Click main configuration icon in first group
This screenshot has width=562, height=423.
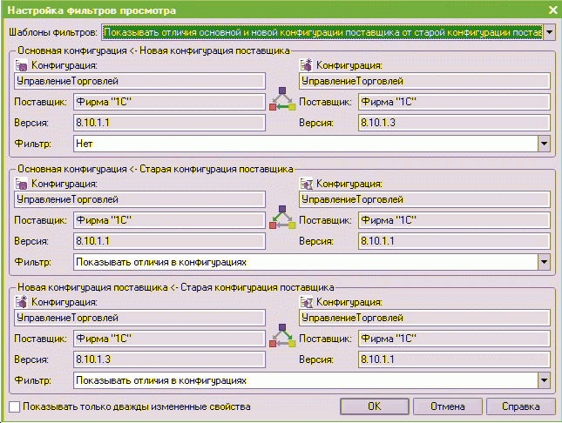pyautogui.click(x=21, y=65)
